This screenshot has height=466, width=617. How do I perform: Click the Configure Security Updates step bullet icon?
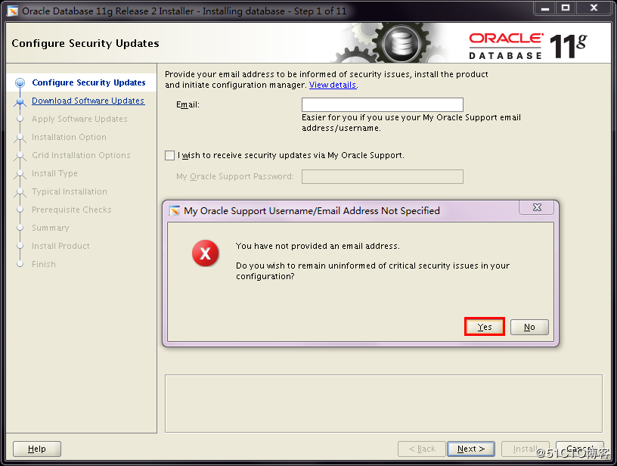(x=20, y=82)
